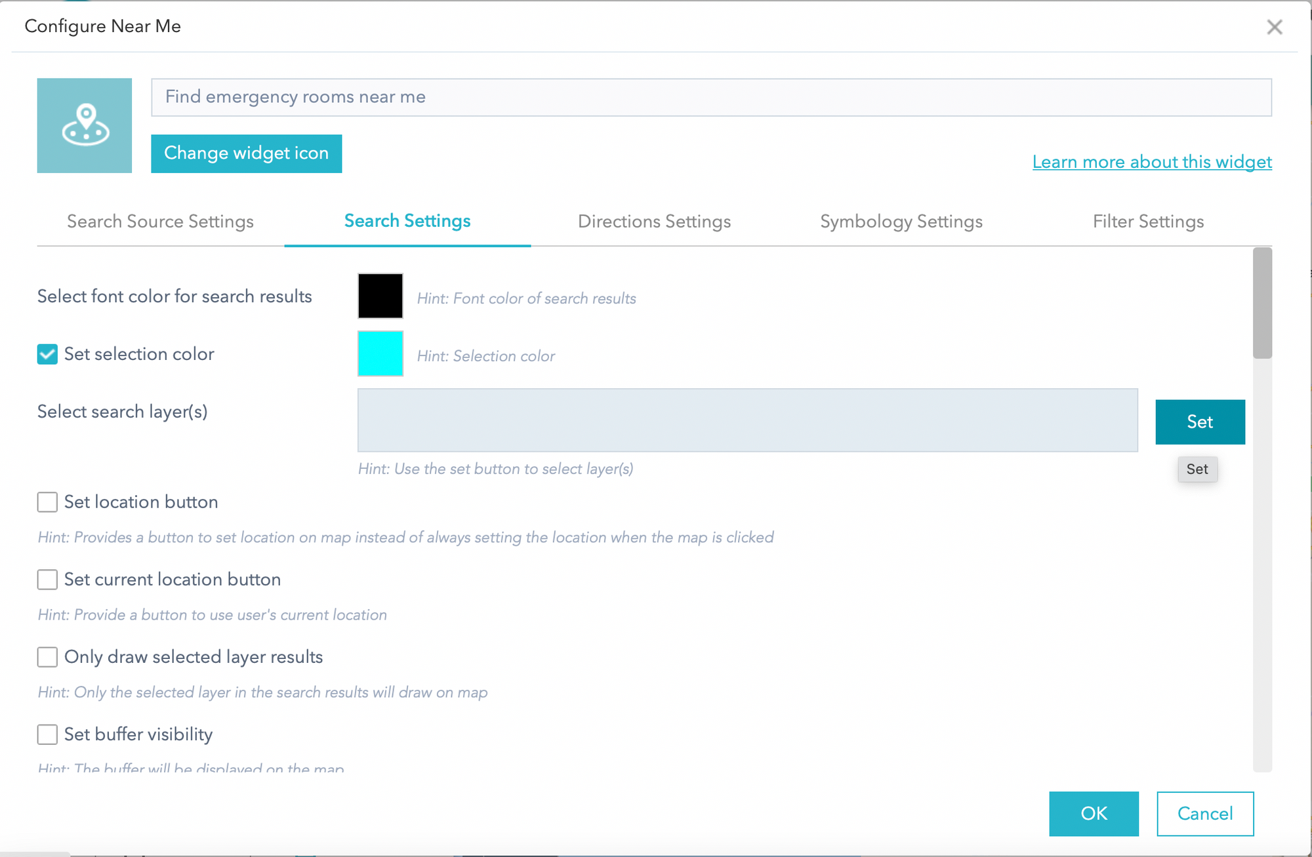The width and height of the screenshot is (1312, 857).
Task: Switch to Search Source Settings tab
Action: click(x=160, y=220)
